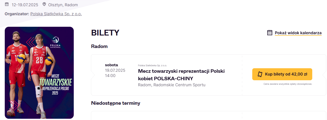This screenshot has height=120, width=327.
Task: Click small Polska Siatkówka label above event title
Action: pyautogui.click(x=152, y=65)
